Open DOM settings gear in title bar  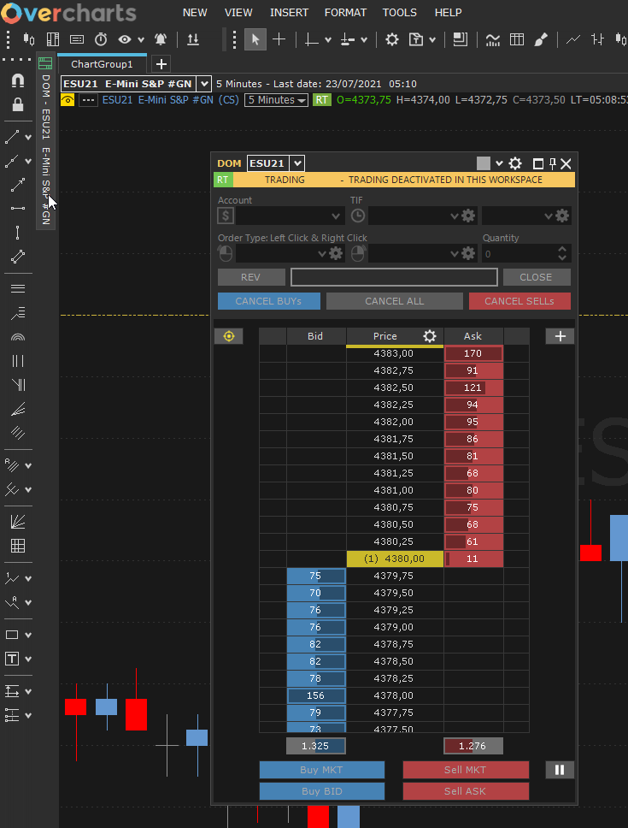coord(515,163)
